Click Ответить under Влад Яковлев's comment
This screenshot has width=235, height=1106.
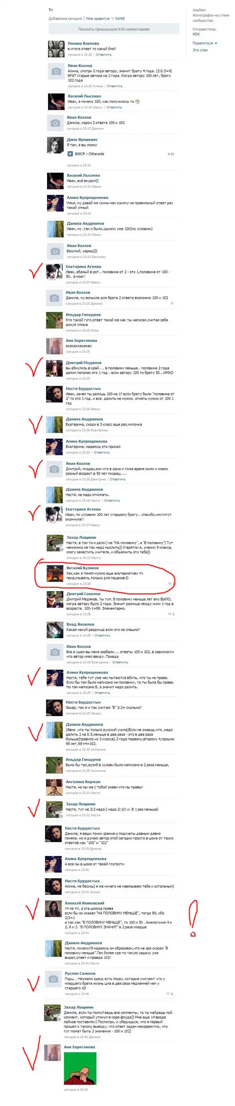(102, 635)
